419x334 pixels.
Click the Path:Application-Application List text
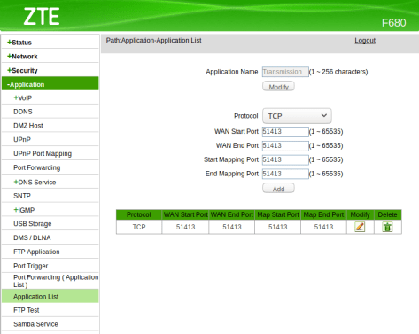pos(153,41)
